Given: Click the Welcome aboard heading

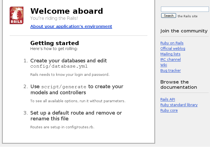Looking at the screenshot, I should [x=67, y=11].
